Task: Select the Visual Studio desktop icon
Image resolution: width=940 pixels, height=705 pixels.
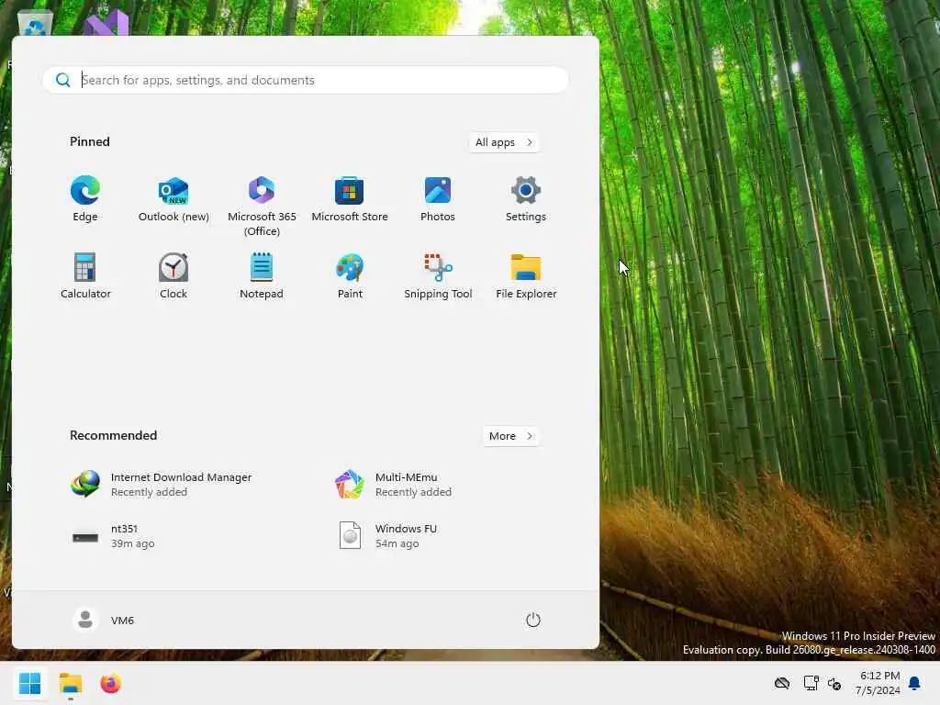Action: click(106, 23)
